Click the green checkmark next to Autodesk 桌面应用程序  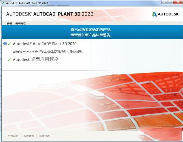(x=9, y=60)
